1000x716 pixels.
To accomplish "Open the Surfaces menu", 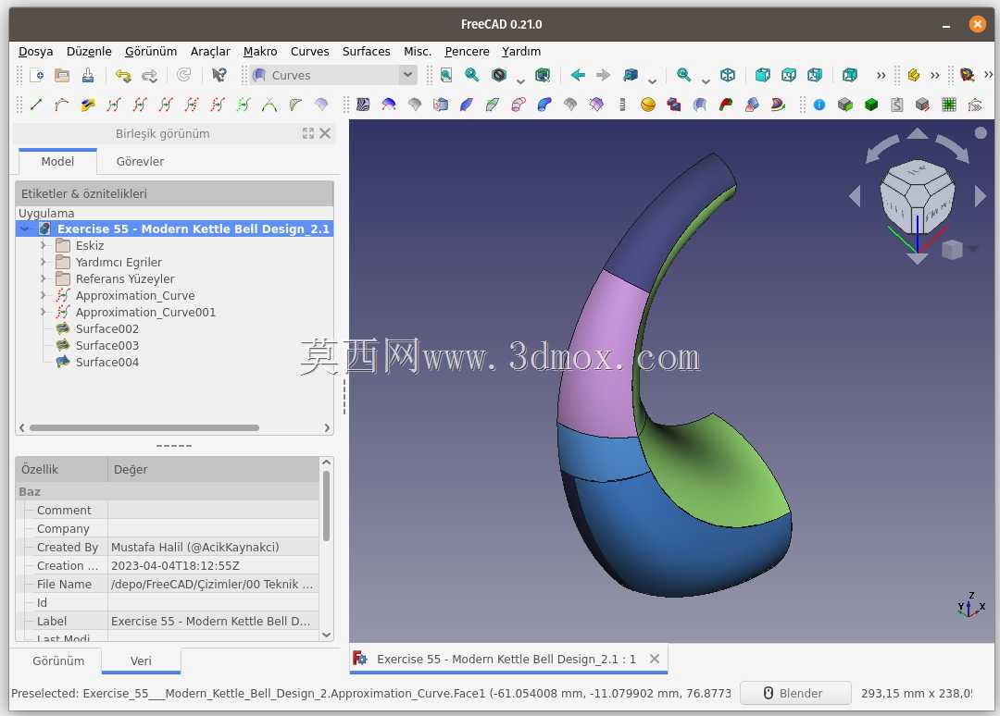I will tap(366, 51).
